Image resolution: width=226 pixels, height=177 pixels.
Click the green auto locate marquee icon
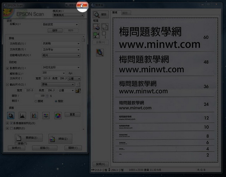(x=96, y=35)
